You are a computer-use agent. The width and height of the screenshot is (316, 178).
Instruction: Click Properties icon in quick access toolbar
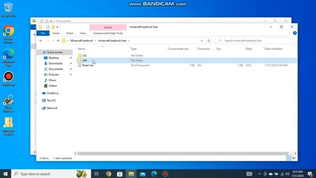47,27
